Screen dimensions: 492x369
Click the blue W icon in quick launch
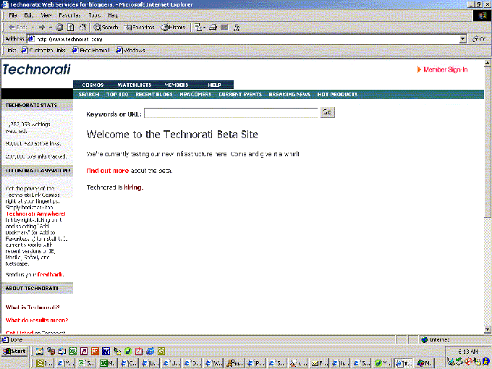(106, 351)
